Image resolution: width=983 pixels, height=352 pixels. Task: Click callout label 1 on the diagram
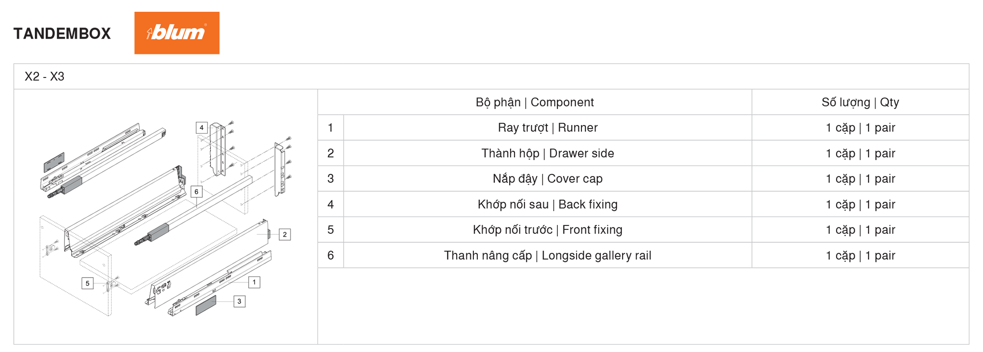pyautogui.click(x=254, y=282)
